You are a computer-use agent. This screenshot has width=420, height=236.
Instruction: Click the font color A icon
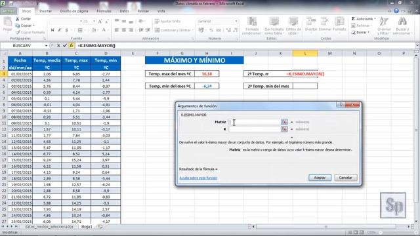point(104,30)
